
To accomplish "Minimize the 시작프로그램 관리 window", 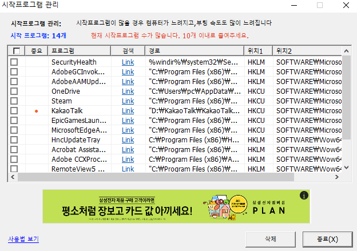I will point(294,5).
